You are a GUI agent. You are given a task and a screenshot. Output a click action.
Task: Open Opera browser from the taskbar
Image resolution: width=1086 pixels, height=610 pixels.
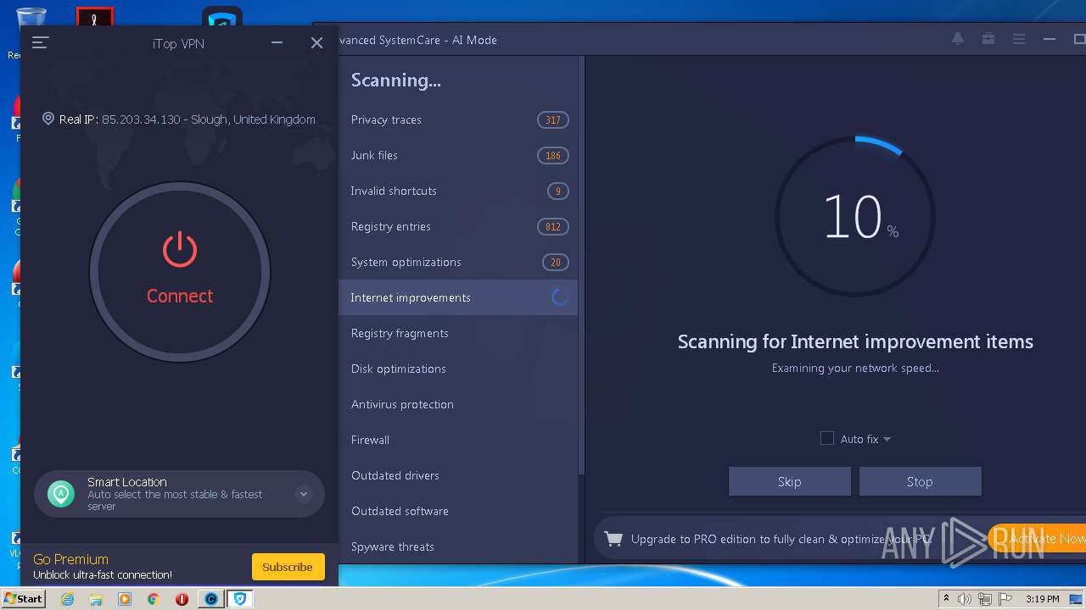point(182,599)
